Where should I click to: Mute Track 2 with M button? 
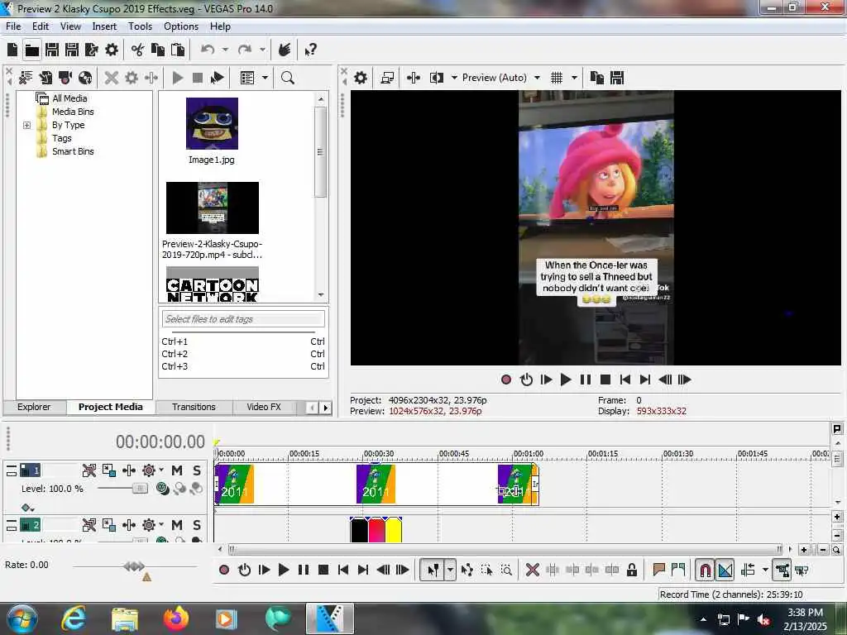pyautogui.click(x=177, y=525)
